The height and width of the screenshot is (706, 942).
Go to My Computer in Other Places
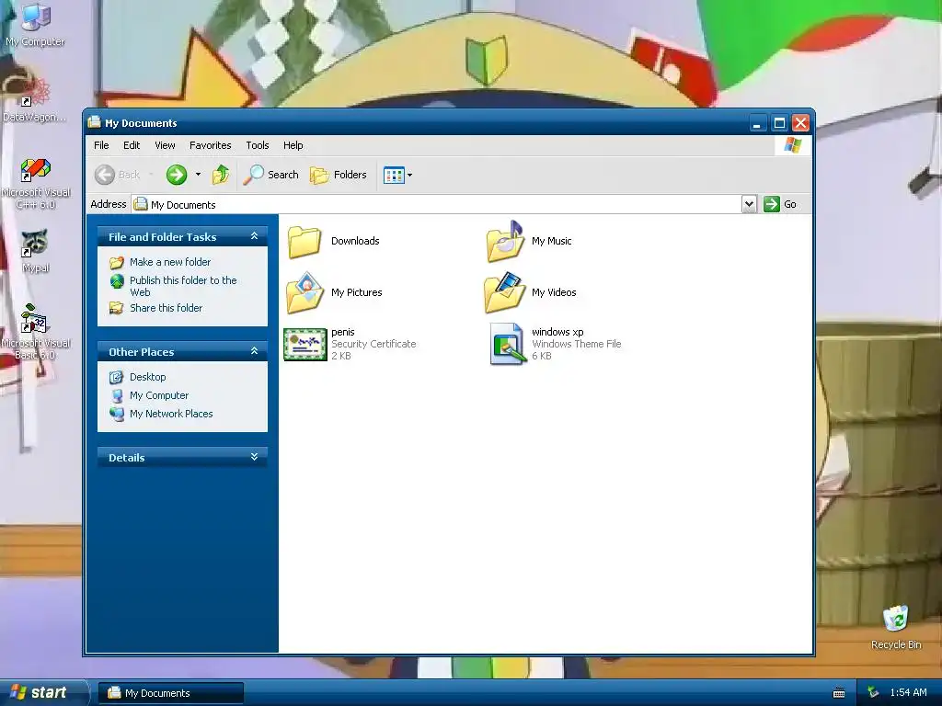pyautogui.click(x=159, y=395)
